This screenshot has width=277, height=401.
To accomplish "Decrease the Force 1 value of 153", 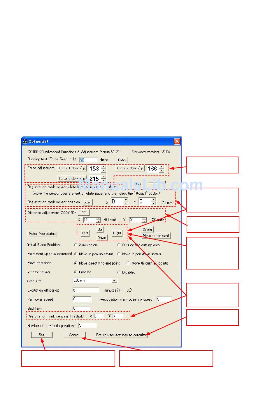I will pos(104,170).
